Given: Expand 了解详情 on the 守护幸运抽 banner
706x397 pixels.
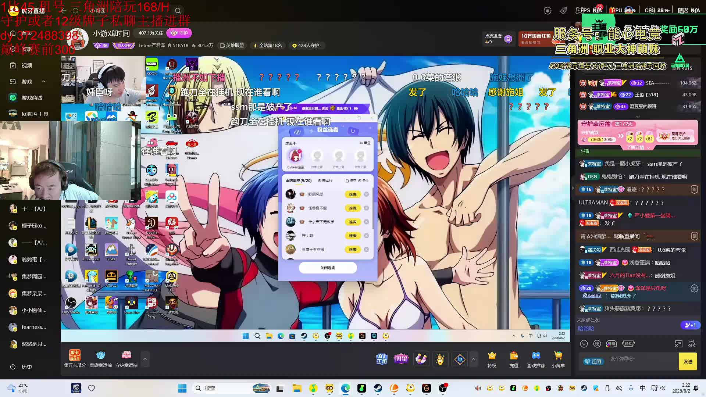Looking at the screenshot, I should (637, 147).
